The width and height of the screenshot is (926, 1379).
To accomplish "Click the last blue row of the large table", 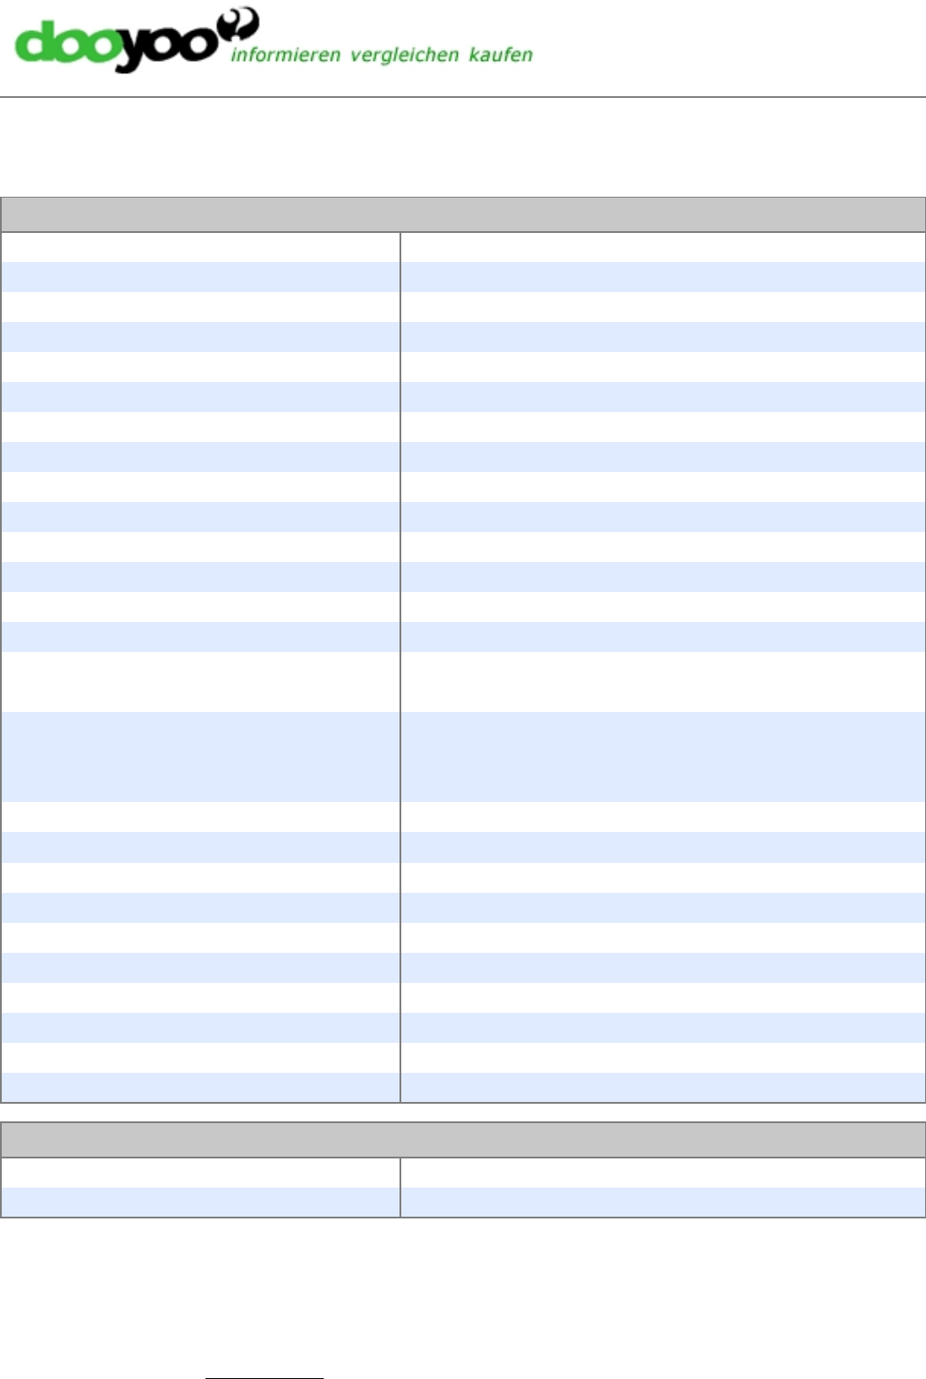I will click(x=463, y=1087).
